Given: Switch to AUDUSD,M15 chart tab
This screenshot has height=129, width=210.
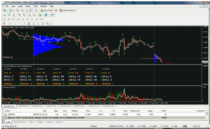Looking at the screenshot, I should point(108,106).
